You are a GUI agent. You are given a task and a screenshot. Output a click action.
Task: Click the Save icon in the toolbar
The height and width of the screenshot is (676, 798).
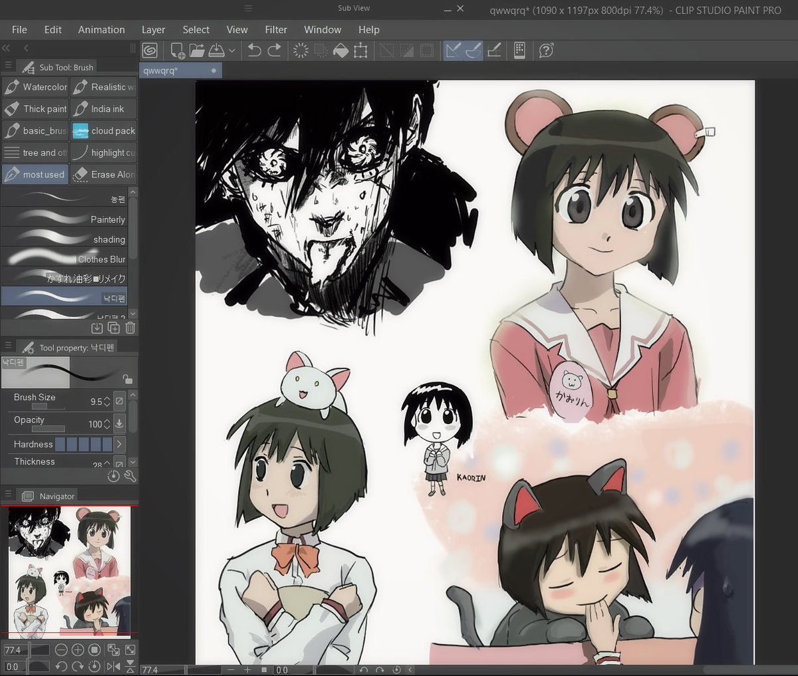coord(217,51)
